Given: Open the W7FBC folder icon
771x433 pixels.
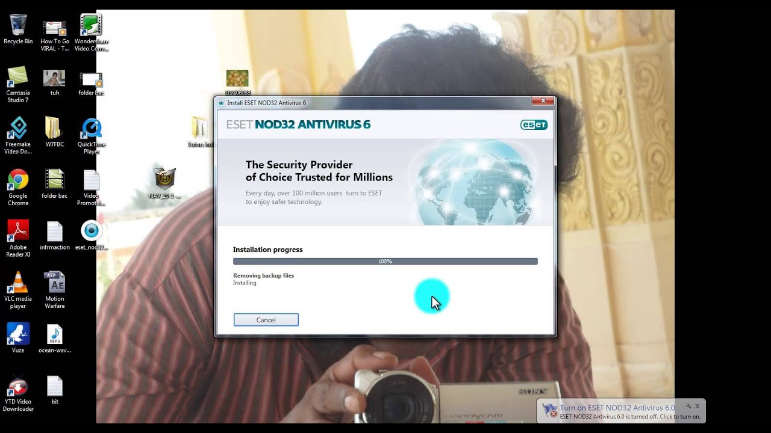Looking at the screenshot, I should coord(55,132).
